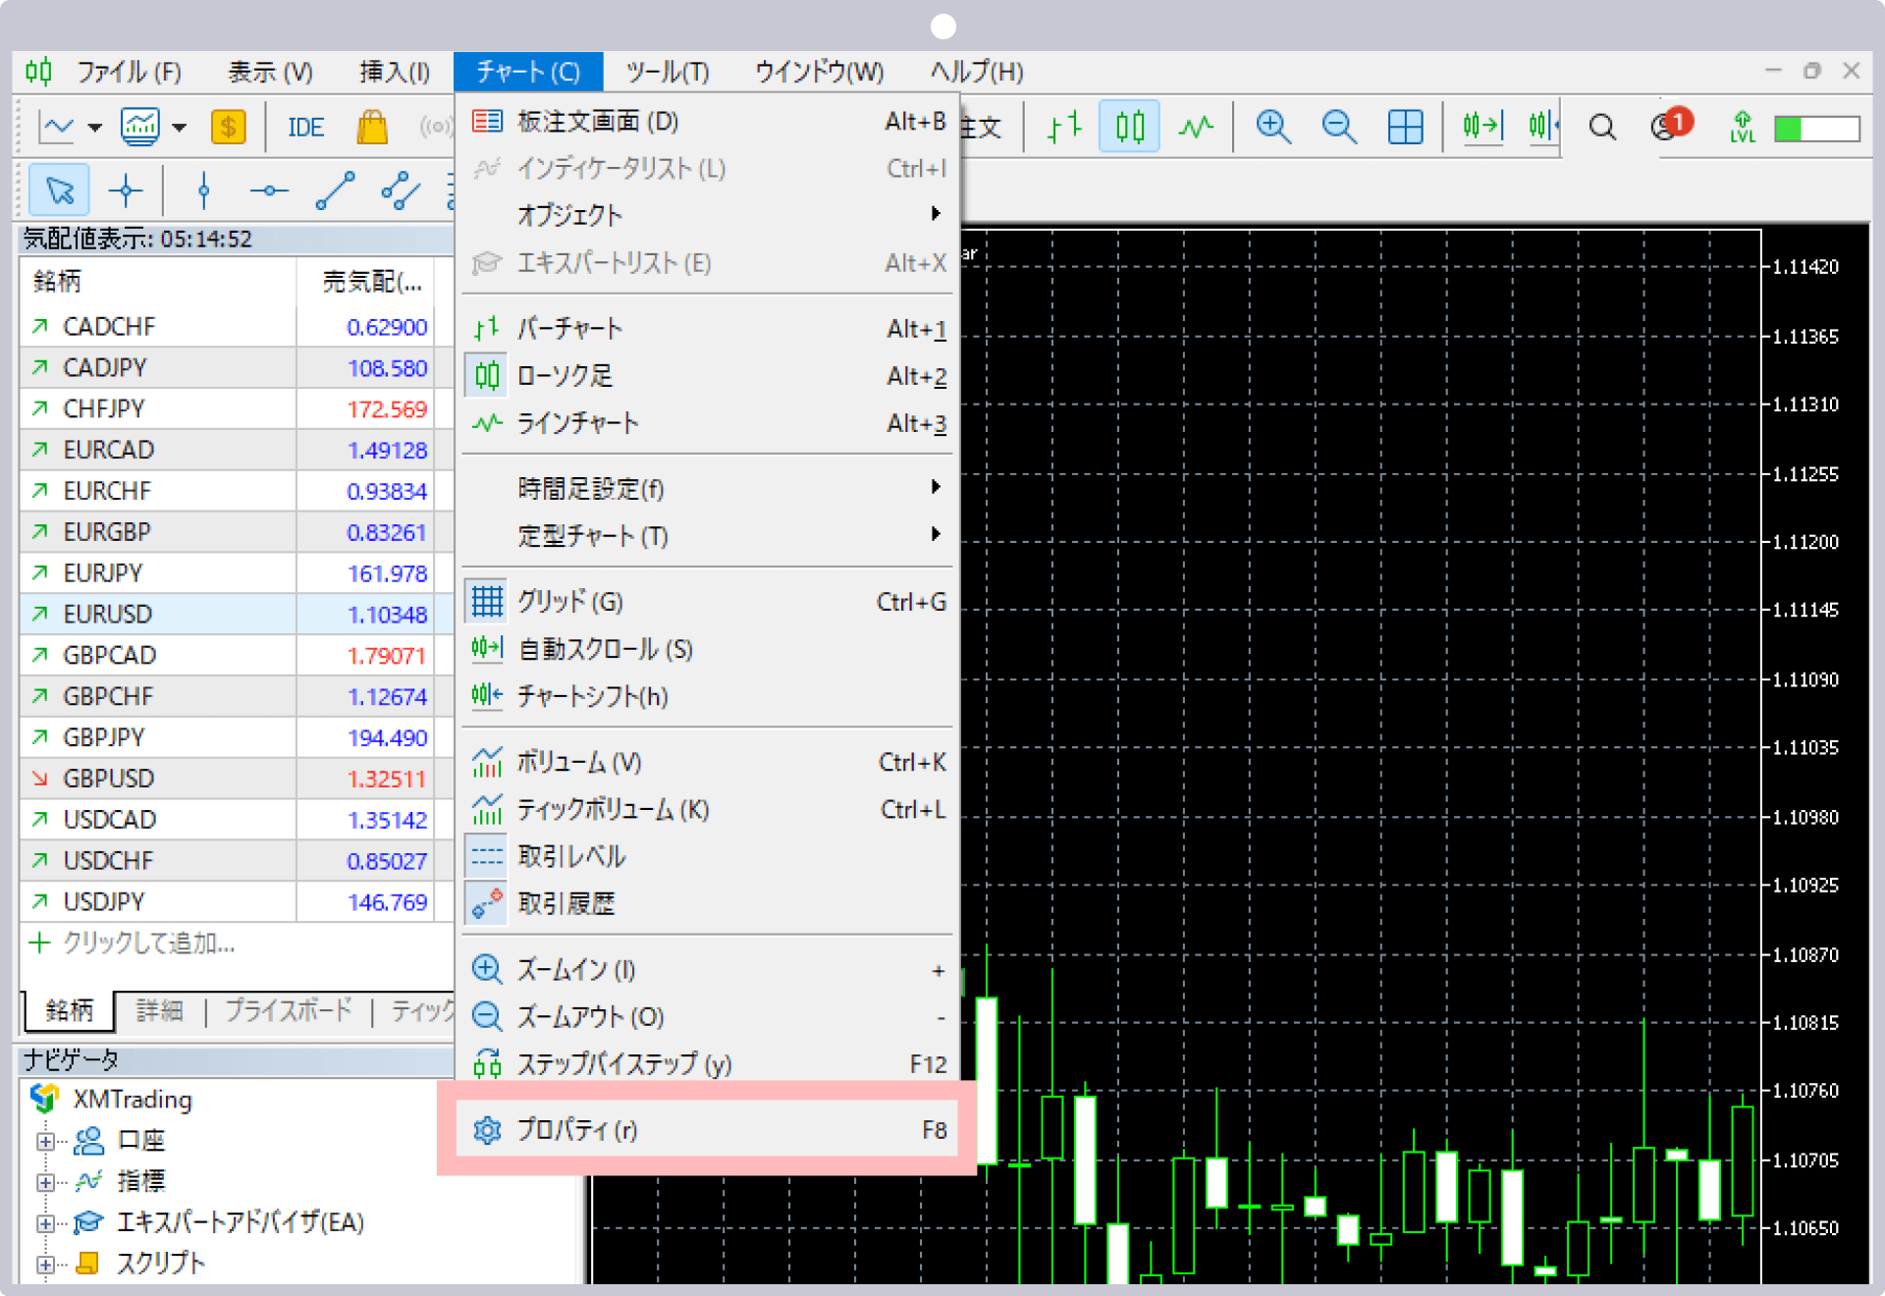This screenshot has width=1885, height=1296.
Task: Select EURUSD row in market watch
Action: point(236,614)
